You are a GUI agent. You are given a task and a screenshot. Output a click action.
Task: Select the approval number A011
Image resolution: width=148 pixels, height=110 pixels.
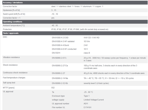click(86, 104)
